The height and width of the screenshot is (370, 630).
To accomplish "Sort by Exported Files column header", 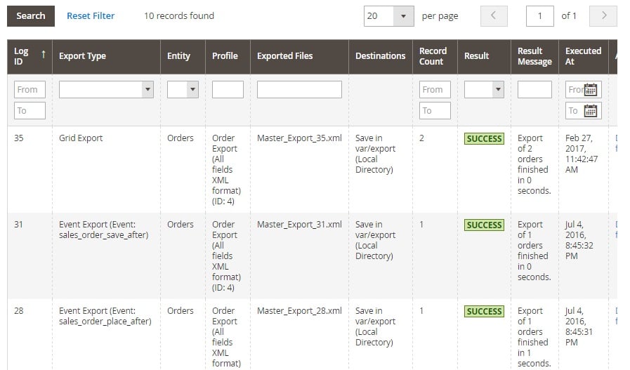I will (x=284, y=56).
